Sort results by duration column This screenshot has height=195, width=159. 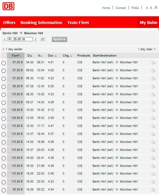(52, 56)
